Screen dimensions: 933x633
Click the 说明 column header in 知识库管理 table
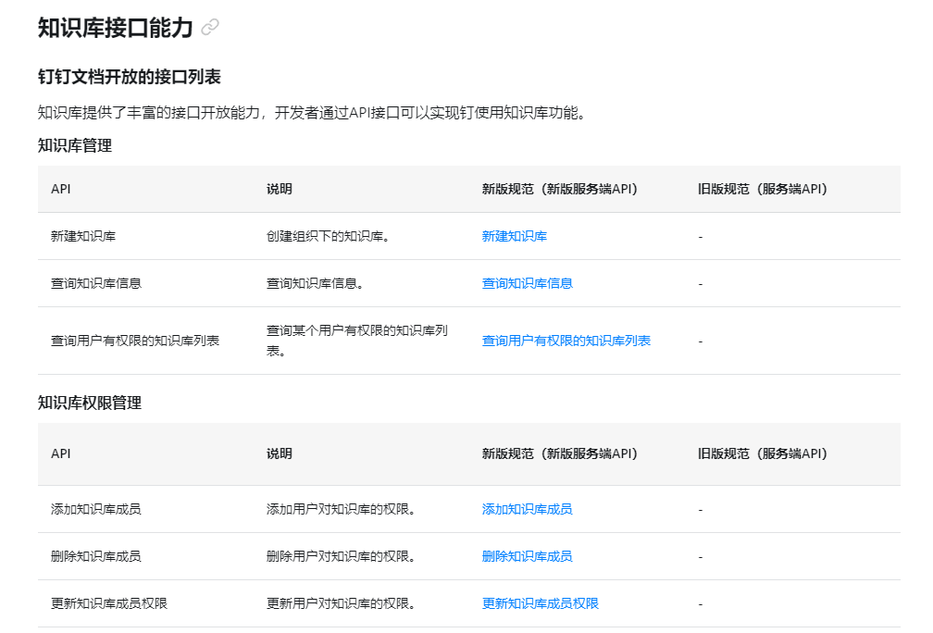(280, 189)
